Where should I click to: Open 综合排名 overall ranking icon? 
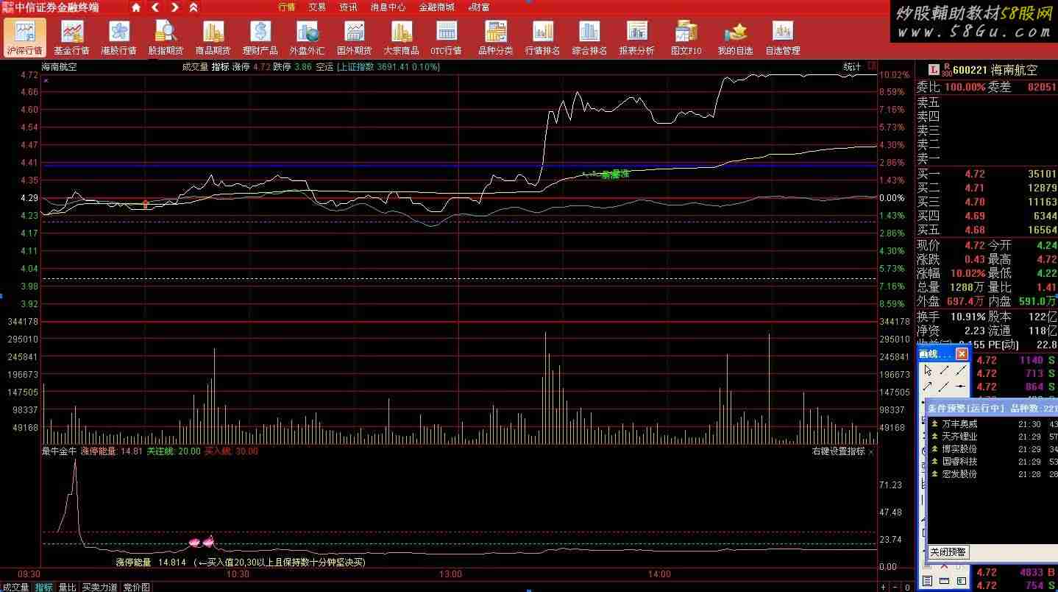(x=589, y=37)
